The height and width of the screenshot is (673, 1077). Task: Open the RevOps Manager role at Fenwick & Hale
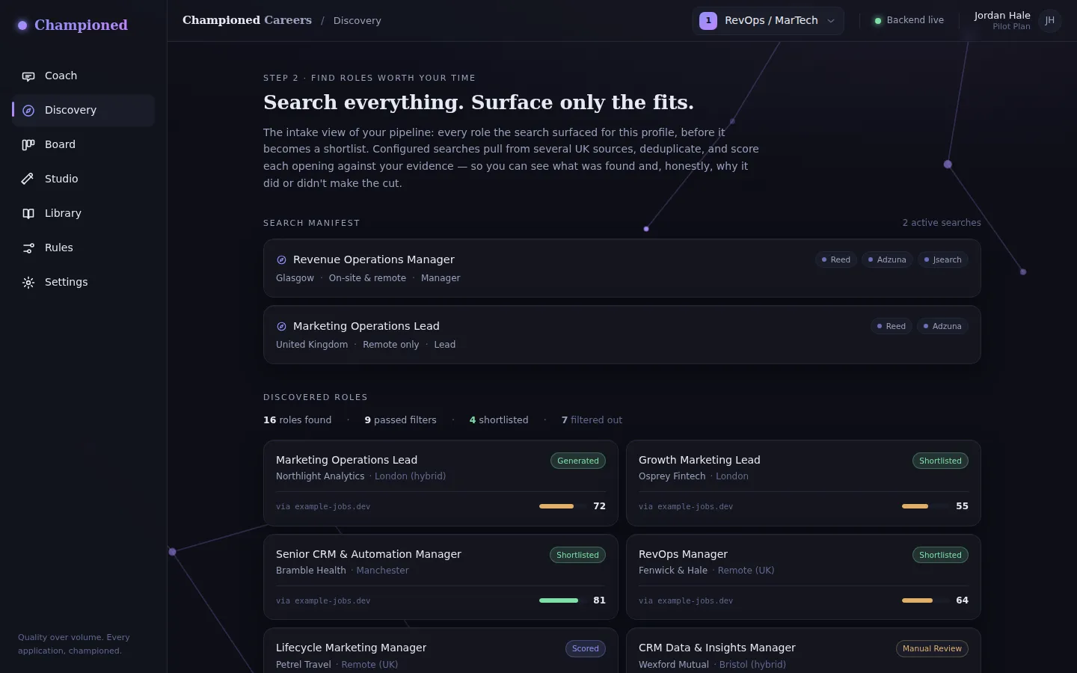[x=803, y=577]
